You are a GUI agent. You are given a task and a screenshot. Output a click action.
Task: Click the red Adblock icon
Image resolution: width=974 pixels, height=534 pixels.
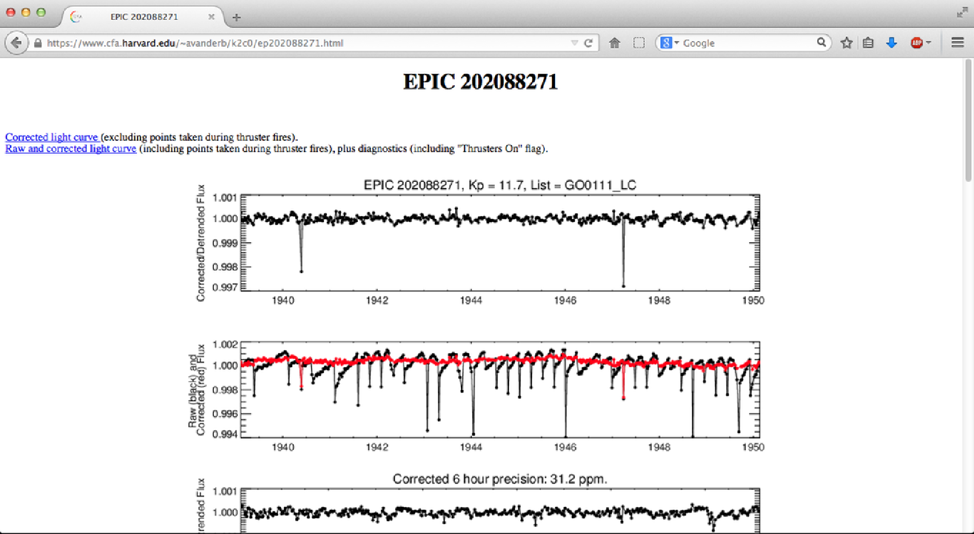pyautogui.click(x=916, y=43)
